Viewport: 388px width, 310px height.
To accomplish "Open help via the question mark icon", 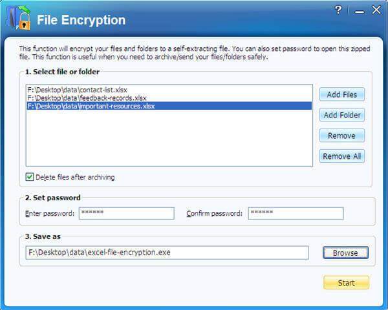I will (338, 10).
